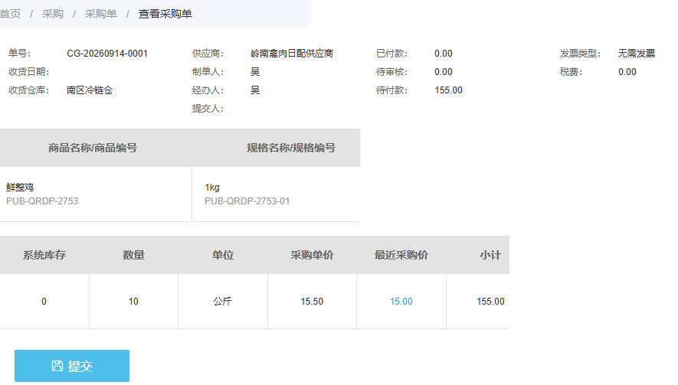
Task: Submit the order with the 提交 button
Action: (72, 366)
